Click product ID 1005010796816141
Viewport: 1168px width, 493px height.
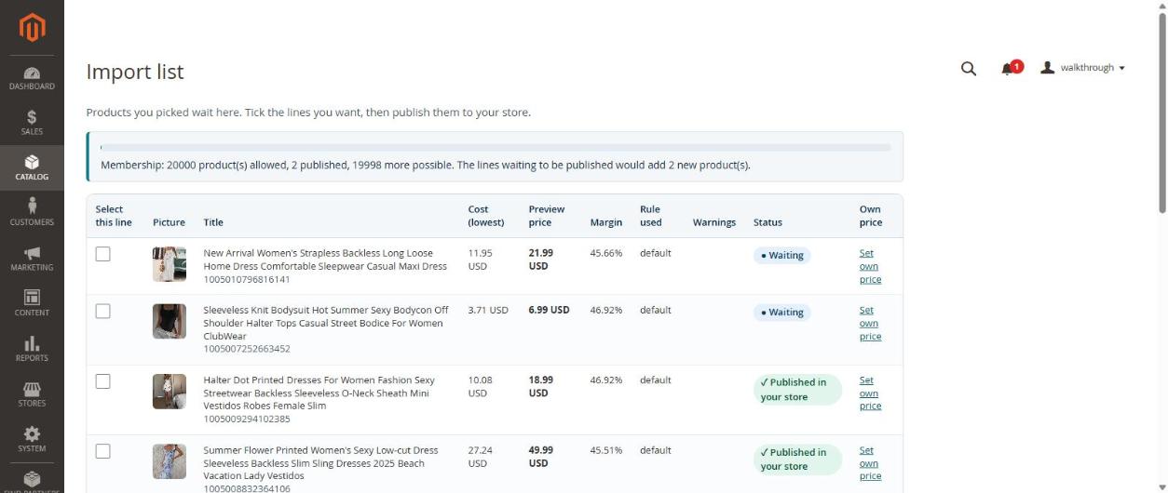[x=247, y=279]
